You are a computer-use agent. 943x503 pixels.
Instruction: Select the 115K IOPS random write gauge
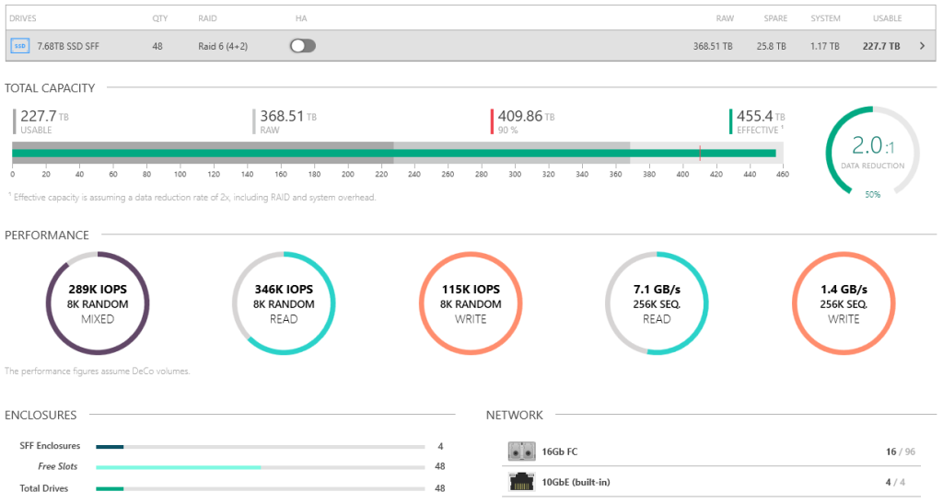point(471,303)
